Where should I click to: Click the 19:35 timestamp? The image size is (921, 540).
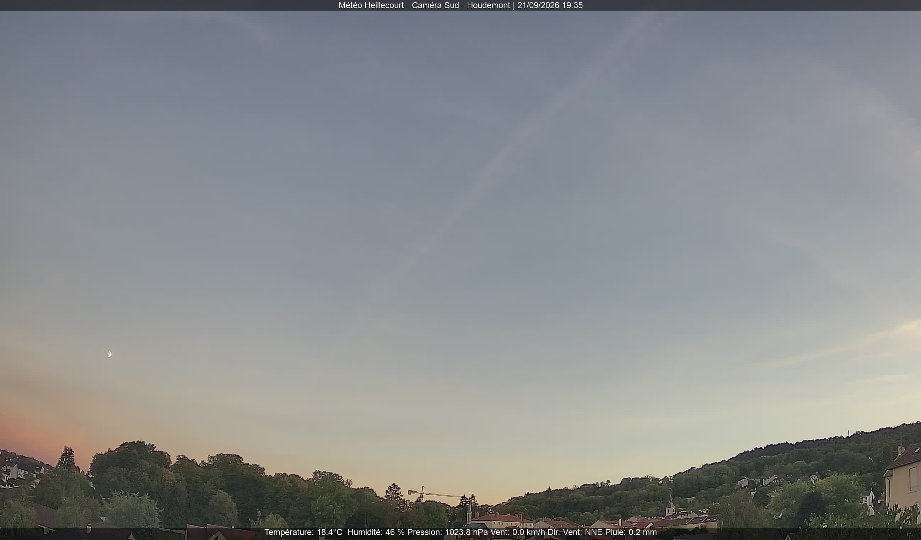[572, 5]
